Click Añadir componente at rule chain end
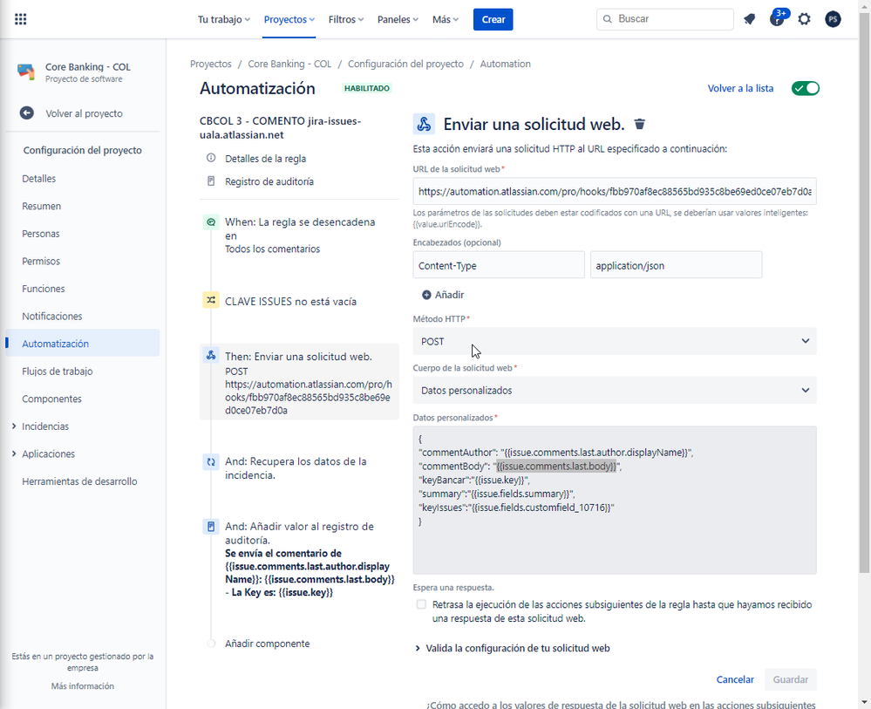The width and height of the screenshot is (871, 709). (267, 644)
